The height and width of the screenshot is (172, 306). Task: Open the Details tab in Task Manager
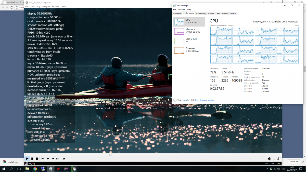click(225, 14)
